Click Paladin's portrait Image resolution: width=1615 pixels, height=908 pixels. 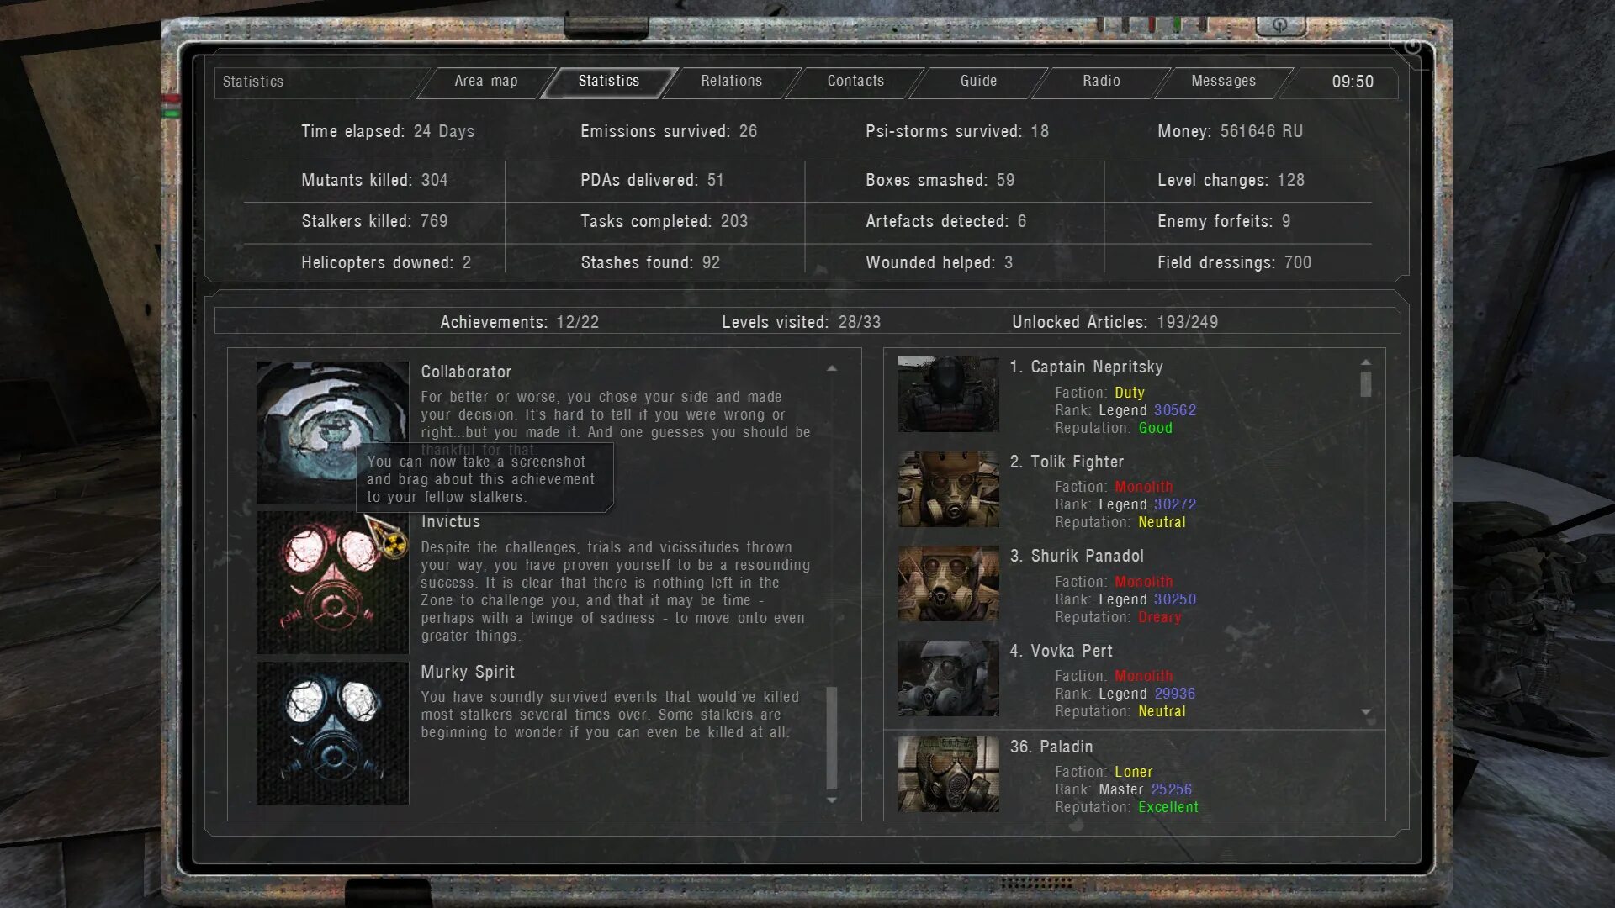(948, 774)
